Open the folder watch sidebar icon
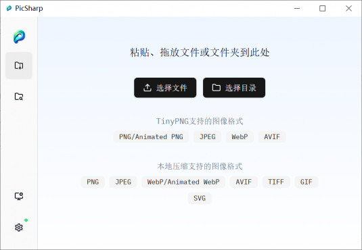This screenshot has width=362, height=250. click(x=19, y=97)
